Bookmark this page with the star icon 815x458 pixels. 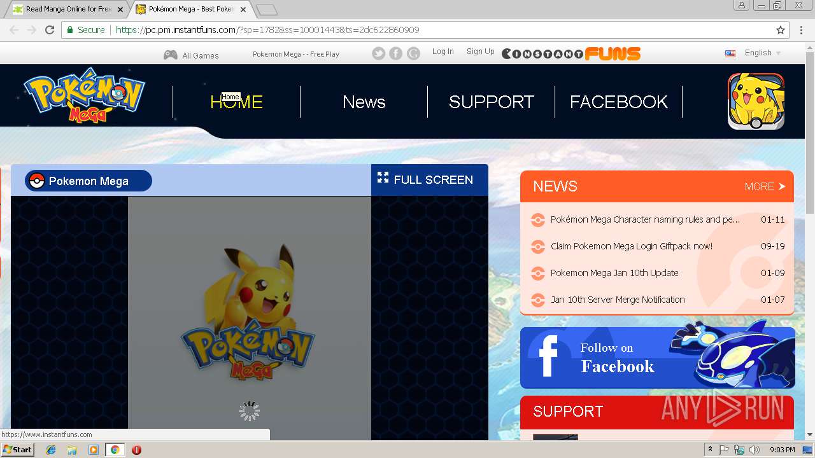[781, 30]
